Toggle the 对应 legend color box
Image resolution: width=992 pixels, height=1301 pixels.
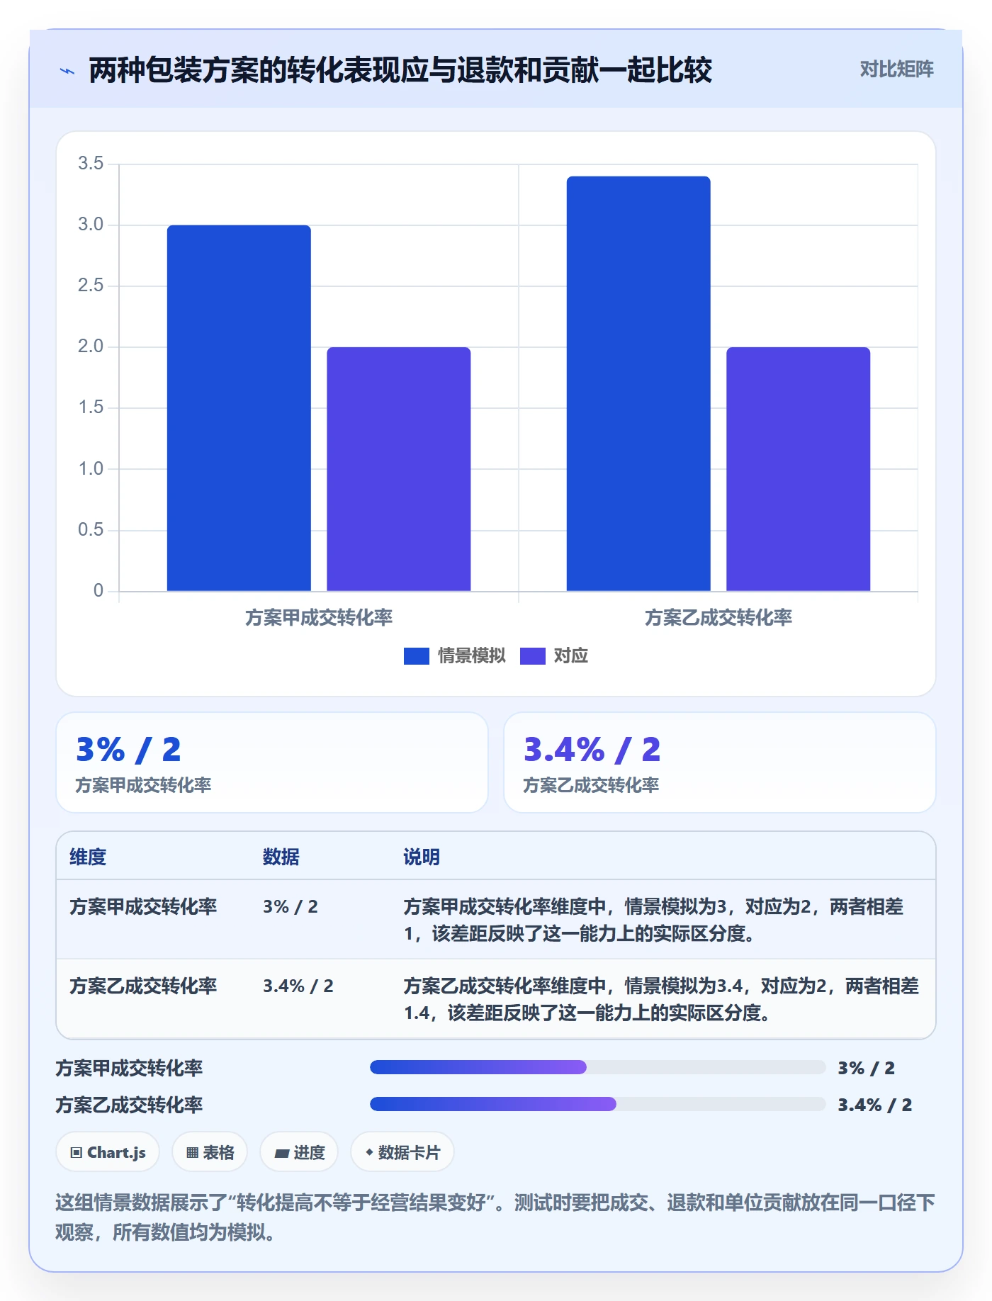pos(533,656)
